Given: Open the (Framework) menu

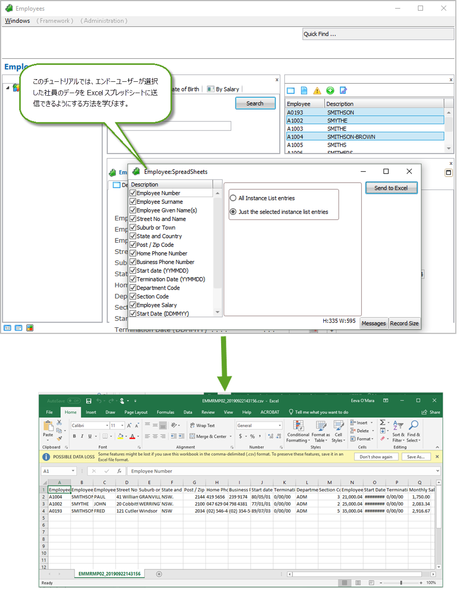Looking at the screenshot, I should [x=55, y=21].
